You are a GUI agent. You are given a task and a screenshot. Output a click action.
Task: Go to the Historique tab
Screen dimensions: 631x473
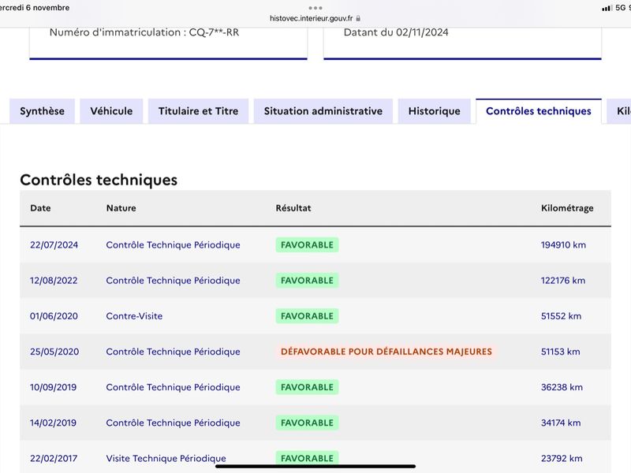pos(435,111)
